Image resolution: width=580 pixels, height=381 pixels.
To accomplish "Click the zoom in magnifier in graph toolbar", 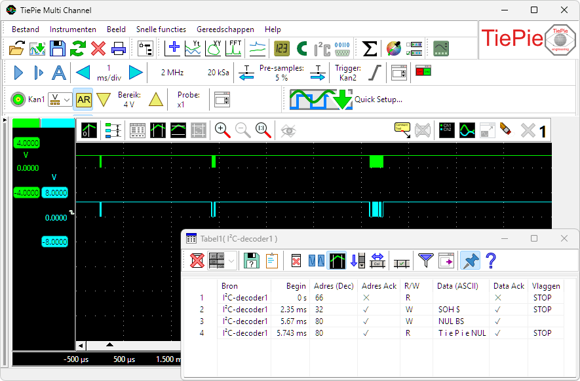I will coord(223,130).
